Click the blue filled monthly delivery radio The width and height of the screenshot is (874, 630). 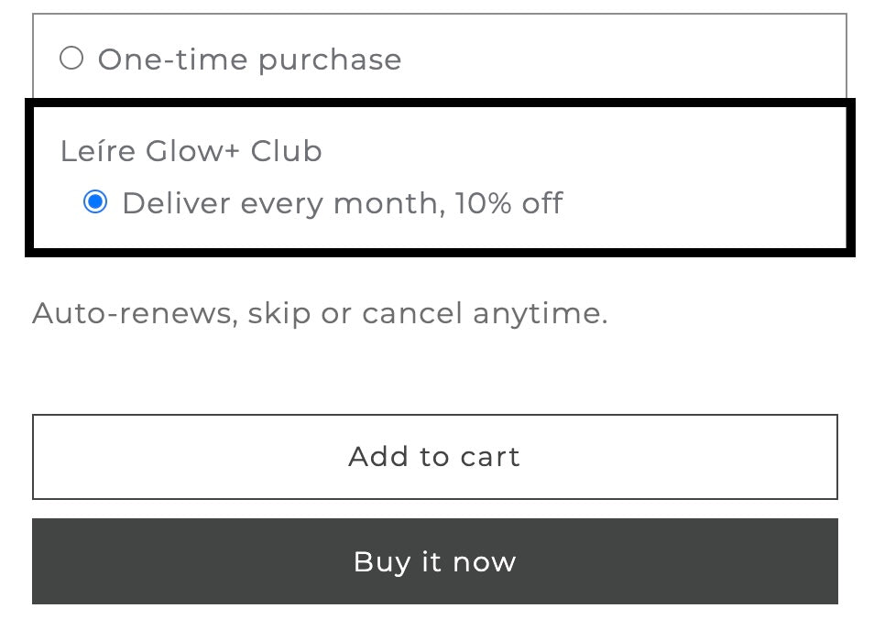click(95, 201)
